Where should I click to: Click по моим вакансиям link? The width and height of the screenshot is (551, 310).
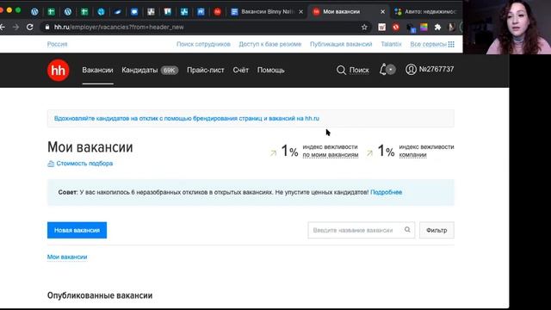331,155
